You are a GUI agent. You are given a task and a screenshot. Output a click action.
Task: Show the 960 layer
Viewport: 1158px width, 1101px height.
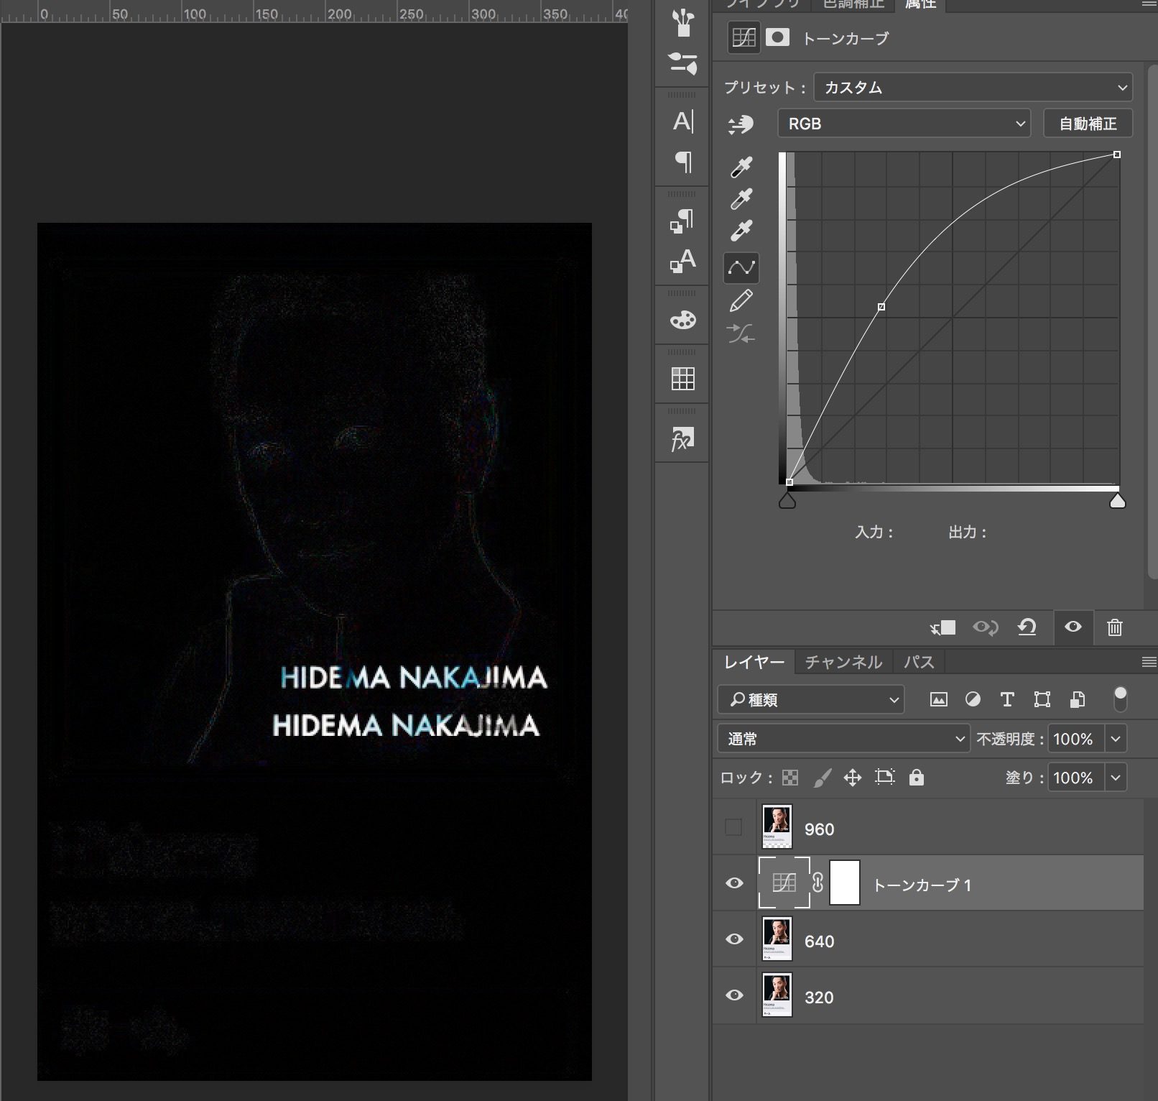point(733,828)
